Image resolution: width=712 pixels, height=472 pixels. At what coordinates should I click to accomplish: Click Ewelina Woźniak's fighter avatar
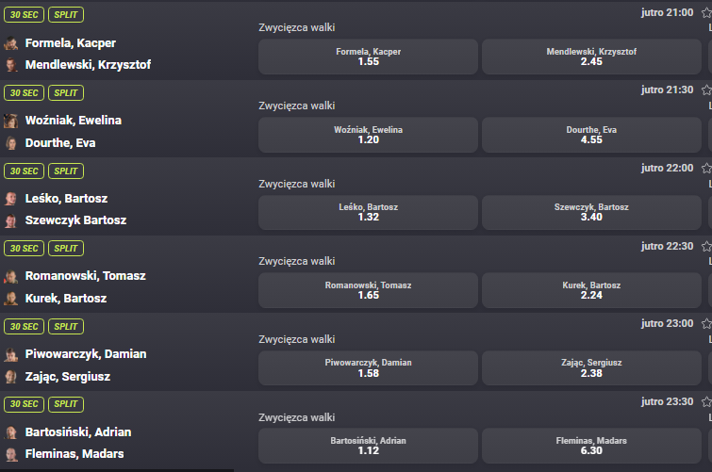pos(11,121)
